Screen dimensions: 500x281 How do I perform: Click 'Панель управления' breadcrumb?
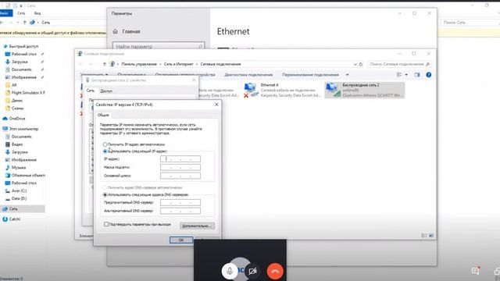pos(139,64)
